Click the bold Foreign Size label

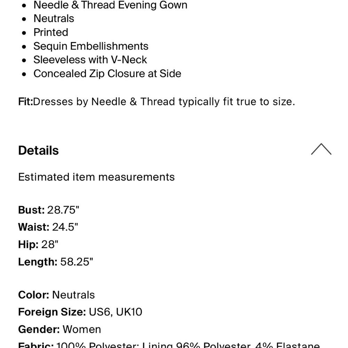point(52,312)
